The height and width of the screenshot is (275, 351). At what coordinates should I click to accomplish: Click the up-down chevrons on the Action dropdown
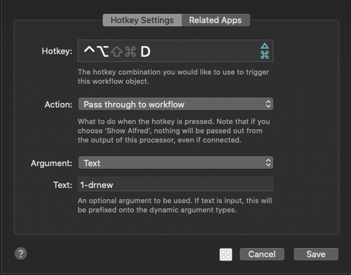tap(268, 104)
